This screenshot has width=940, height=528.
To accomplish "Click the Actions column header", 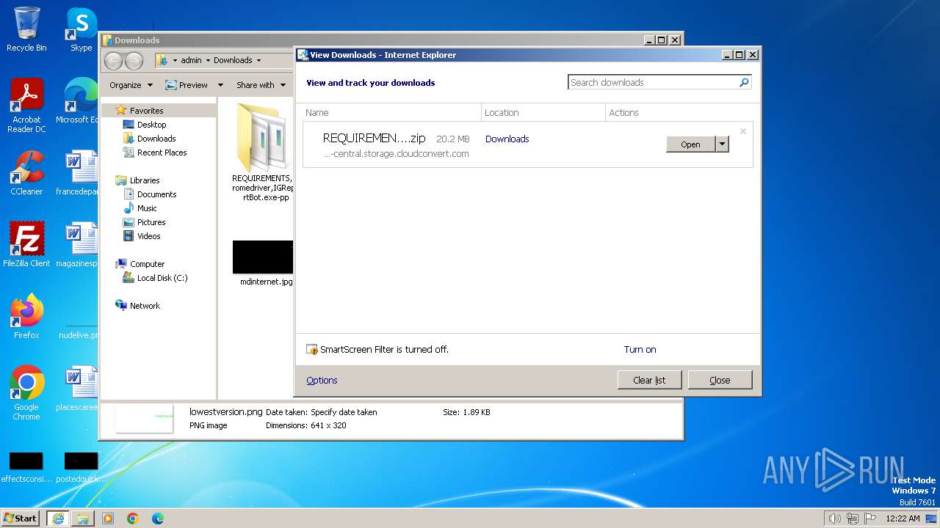I will point(679,112).
